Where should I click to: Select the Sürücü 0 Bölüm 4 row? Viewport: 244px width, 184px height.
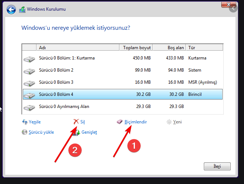123,94
